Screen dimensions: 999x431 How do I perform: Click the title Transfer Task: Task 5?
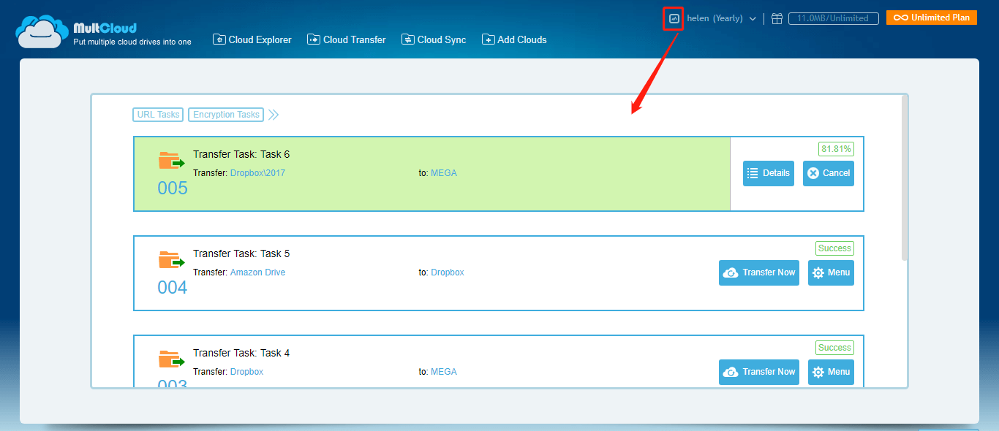click(x=241, y=253)
